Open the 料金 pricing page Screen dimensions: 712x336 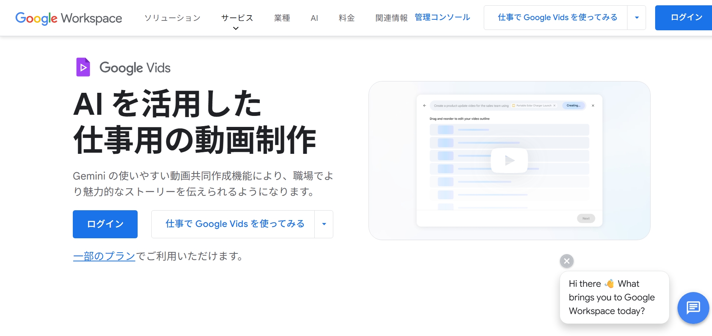pos(347,18)
